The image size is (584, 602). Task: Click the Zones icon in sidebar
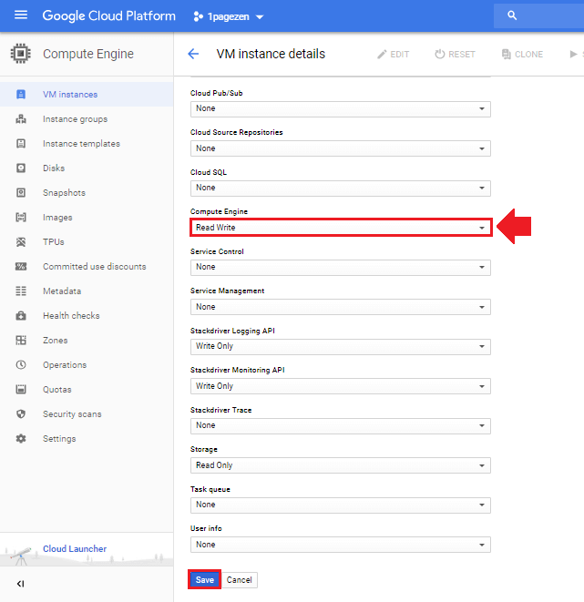(x=21, y=340)
